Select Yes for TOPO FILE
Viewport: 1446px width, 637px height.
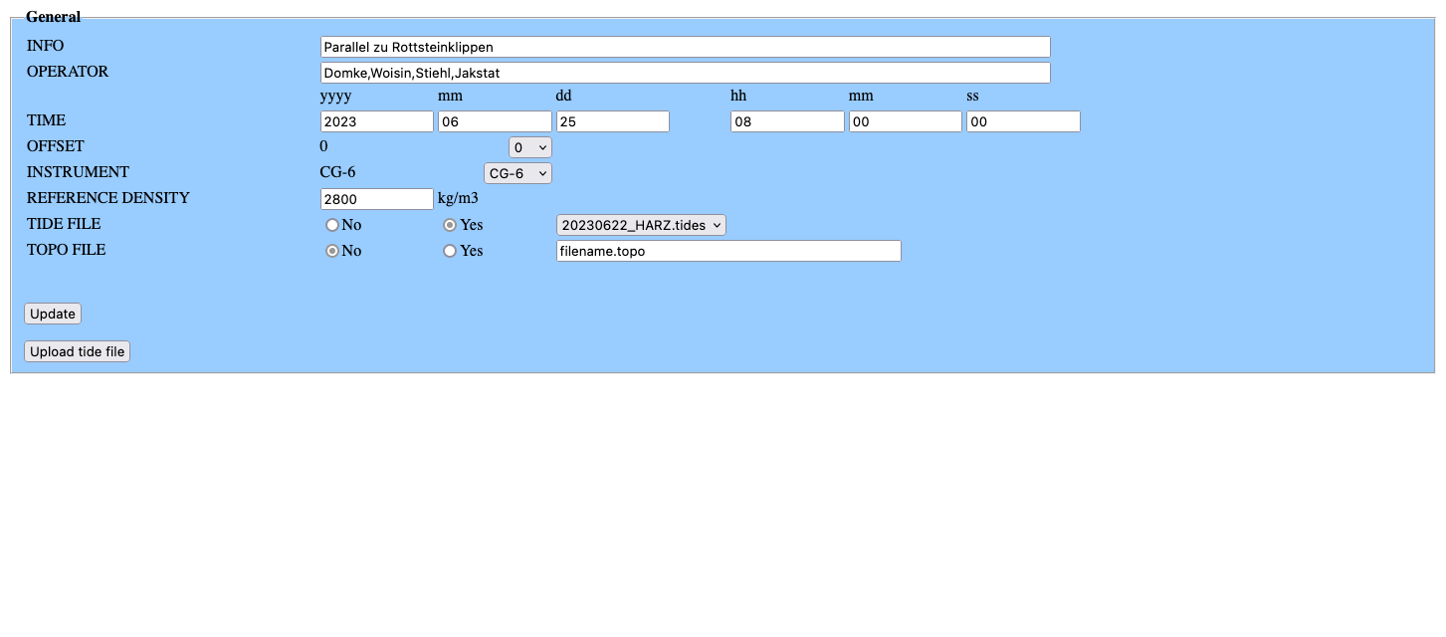[450, 251]
